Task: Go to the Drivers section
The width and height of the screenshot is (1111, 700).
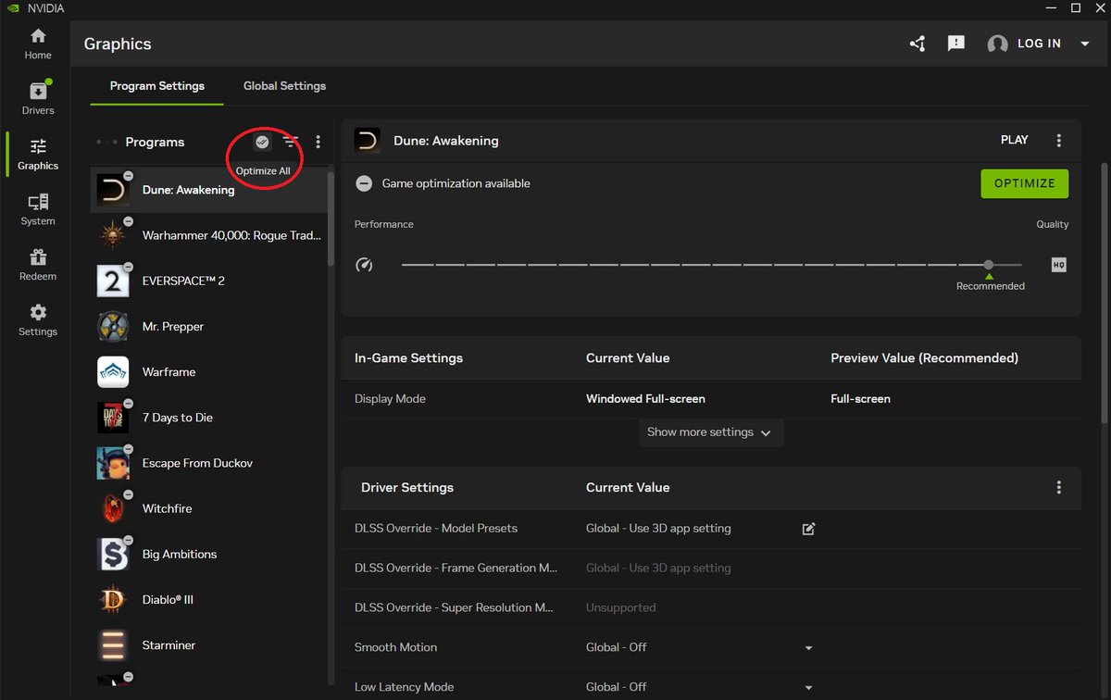Action: pos(38,99)
